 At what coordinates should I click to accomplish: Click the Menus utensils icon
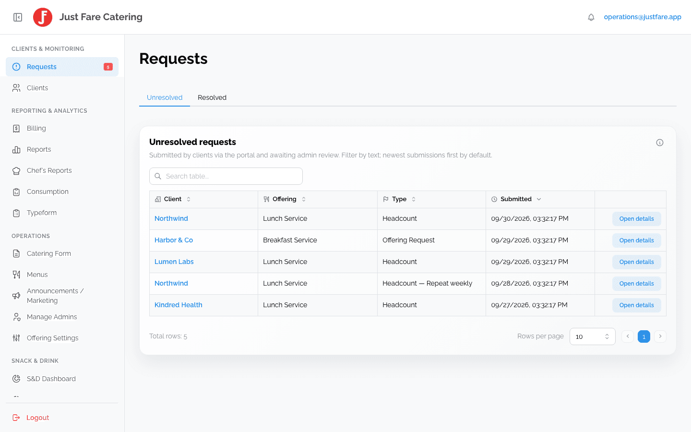tap(16, 275)
